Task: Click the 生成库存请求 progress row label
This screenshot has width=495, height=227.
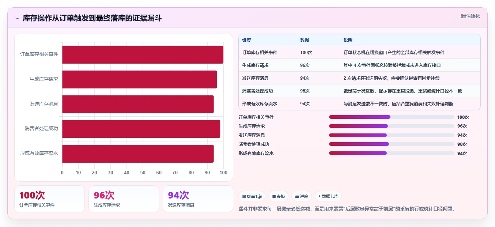Action: [252, 126]
